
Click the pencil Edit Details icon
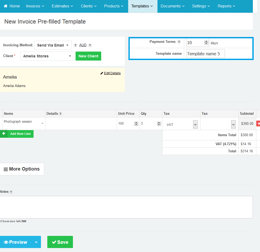[102, 73]
